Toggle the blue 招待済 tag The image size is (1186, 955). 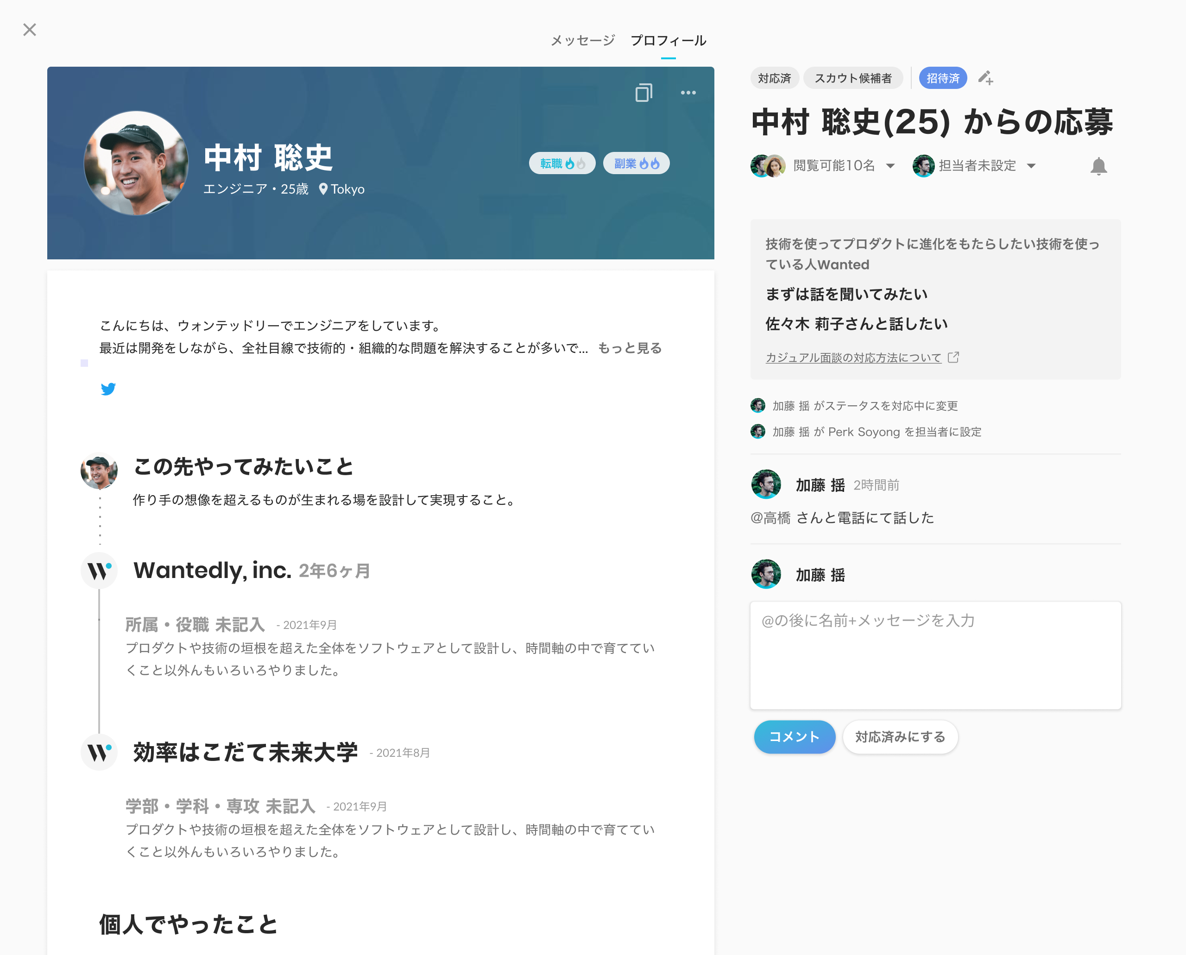pyautogui.click(x=942, y=78)
